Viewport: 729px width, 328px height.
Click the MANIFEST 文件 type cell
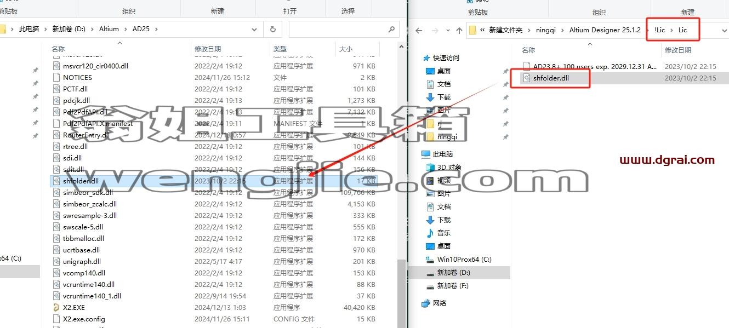pyautogui.click(x=298, y=123)
